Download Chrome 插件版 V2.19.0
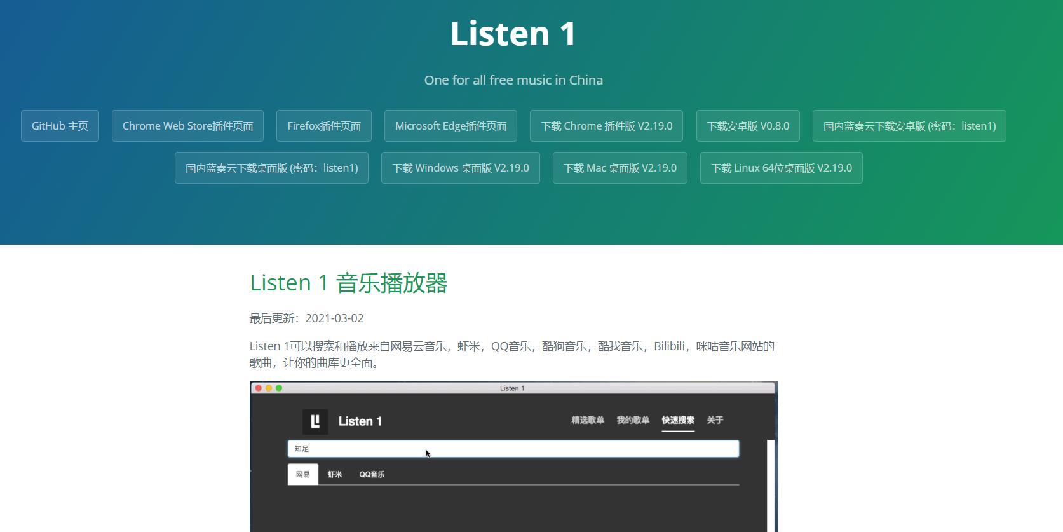 point(606,126)
